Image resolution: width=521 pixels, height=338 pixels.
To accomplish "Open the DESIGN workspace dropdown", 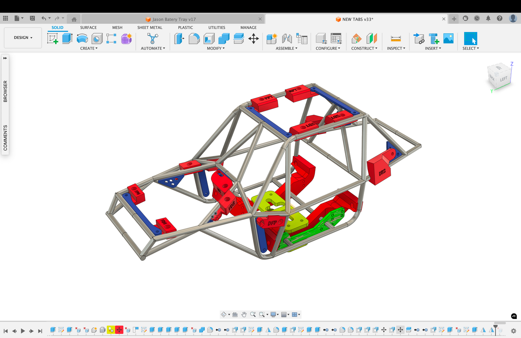I will click(23, 37).
